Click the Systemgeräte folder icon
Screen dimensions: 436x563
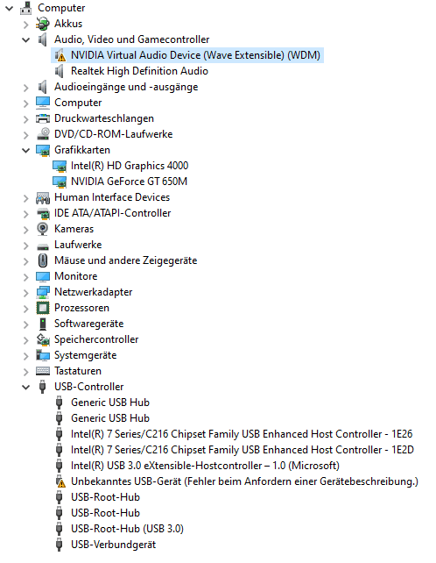point(43,355)
